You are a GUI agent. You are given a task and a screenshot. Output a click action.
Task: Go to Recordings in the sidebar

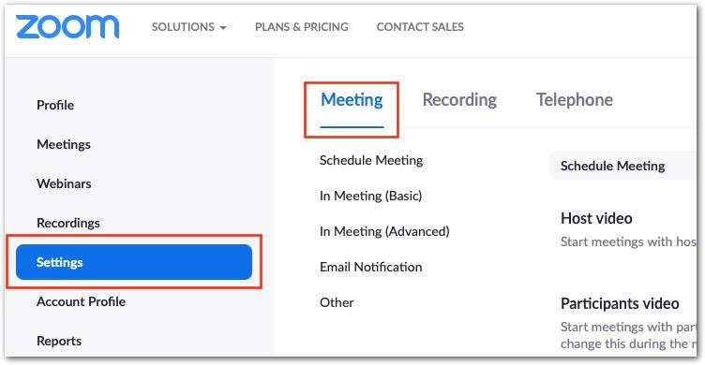[x=68, y=223]
